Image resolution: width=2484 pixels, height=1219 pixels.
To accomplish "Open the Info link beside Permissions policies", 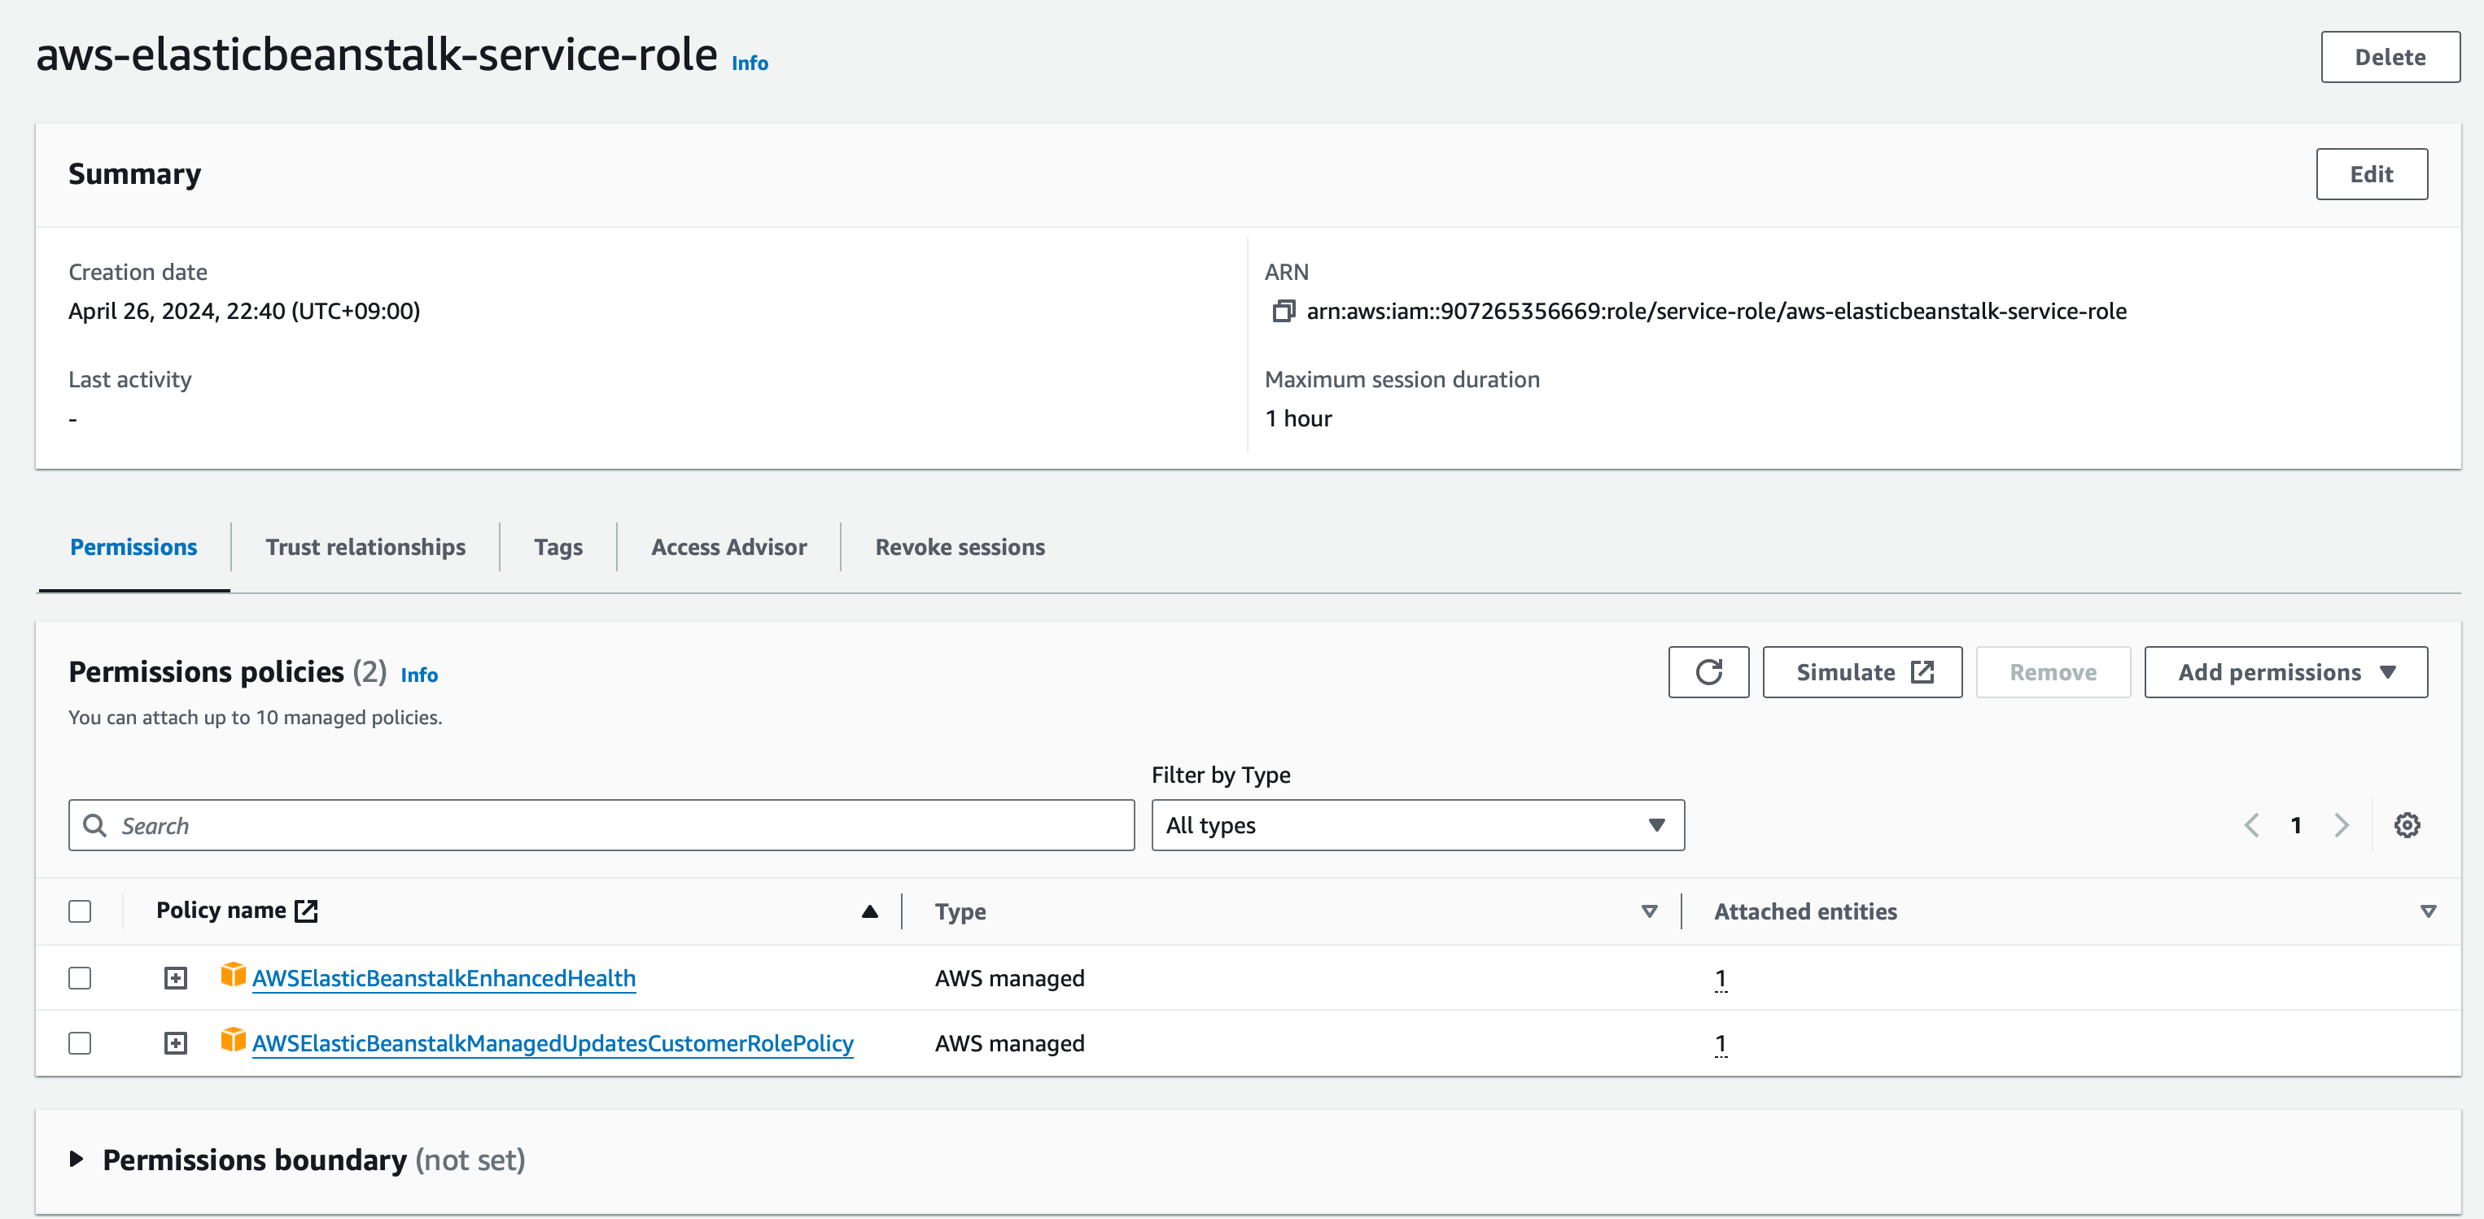I will pos(418,675).
